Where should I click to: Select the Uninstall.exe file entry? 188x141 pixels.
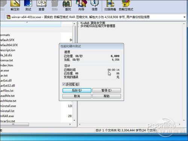point(8,106)
